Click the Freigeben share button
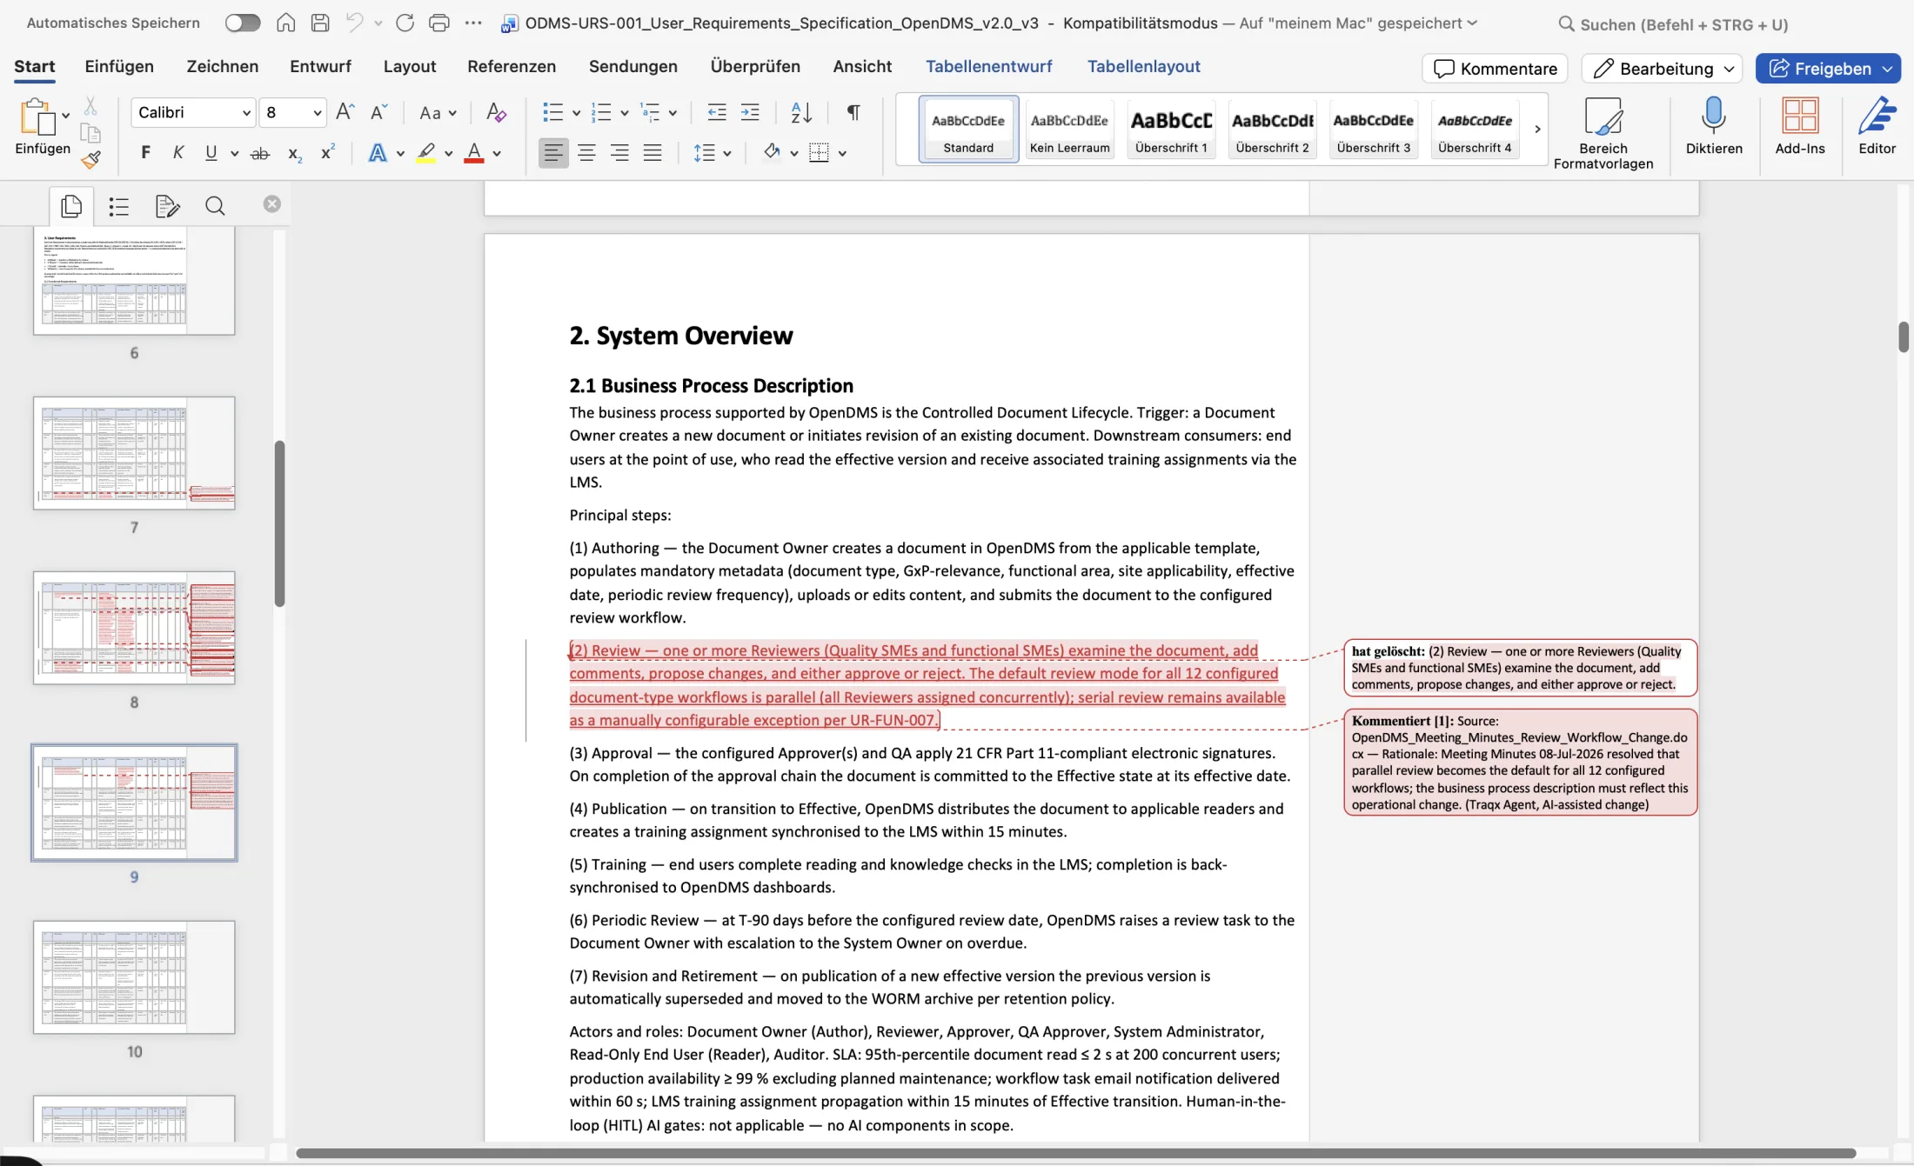This screenshot has width=1914, height=1166. point(1827,68)
